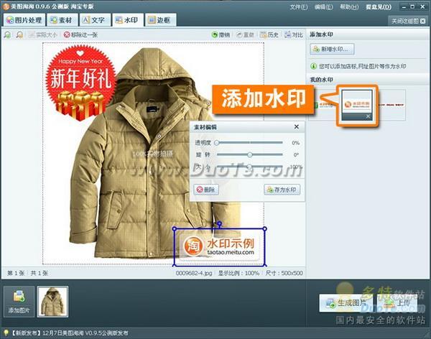Screen dimensions: 431x339
Task: Switch to the 边框 tab
Action: pyautogui.click(x=162, y=20)
